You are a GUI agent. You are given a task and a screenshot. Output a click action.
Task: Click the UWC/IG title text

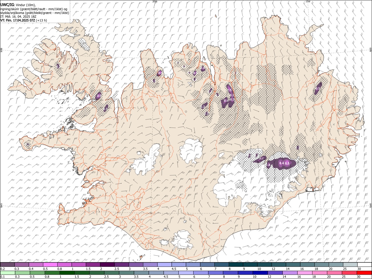click(x=7, y=5)
